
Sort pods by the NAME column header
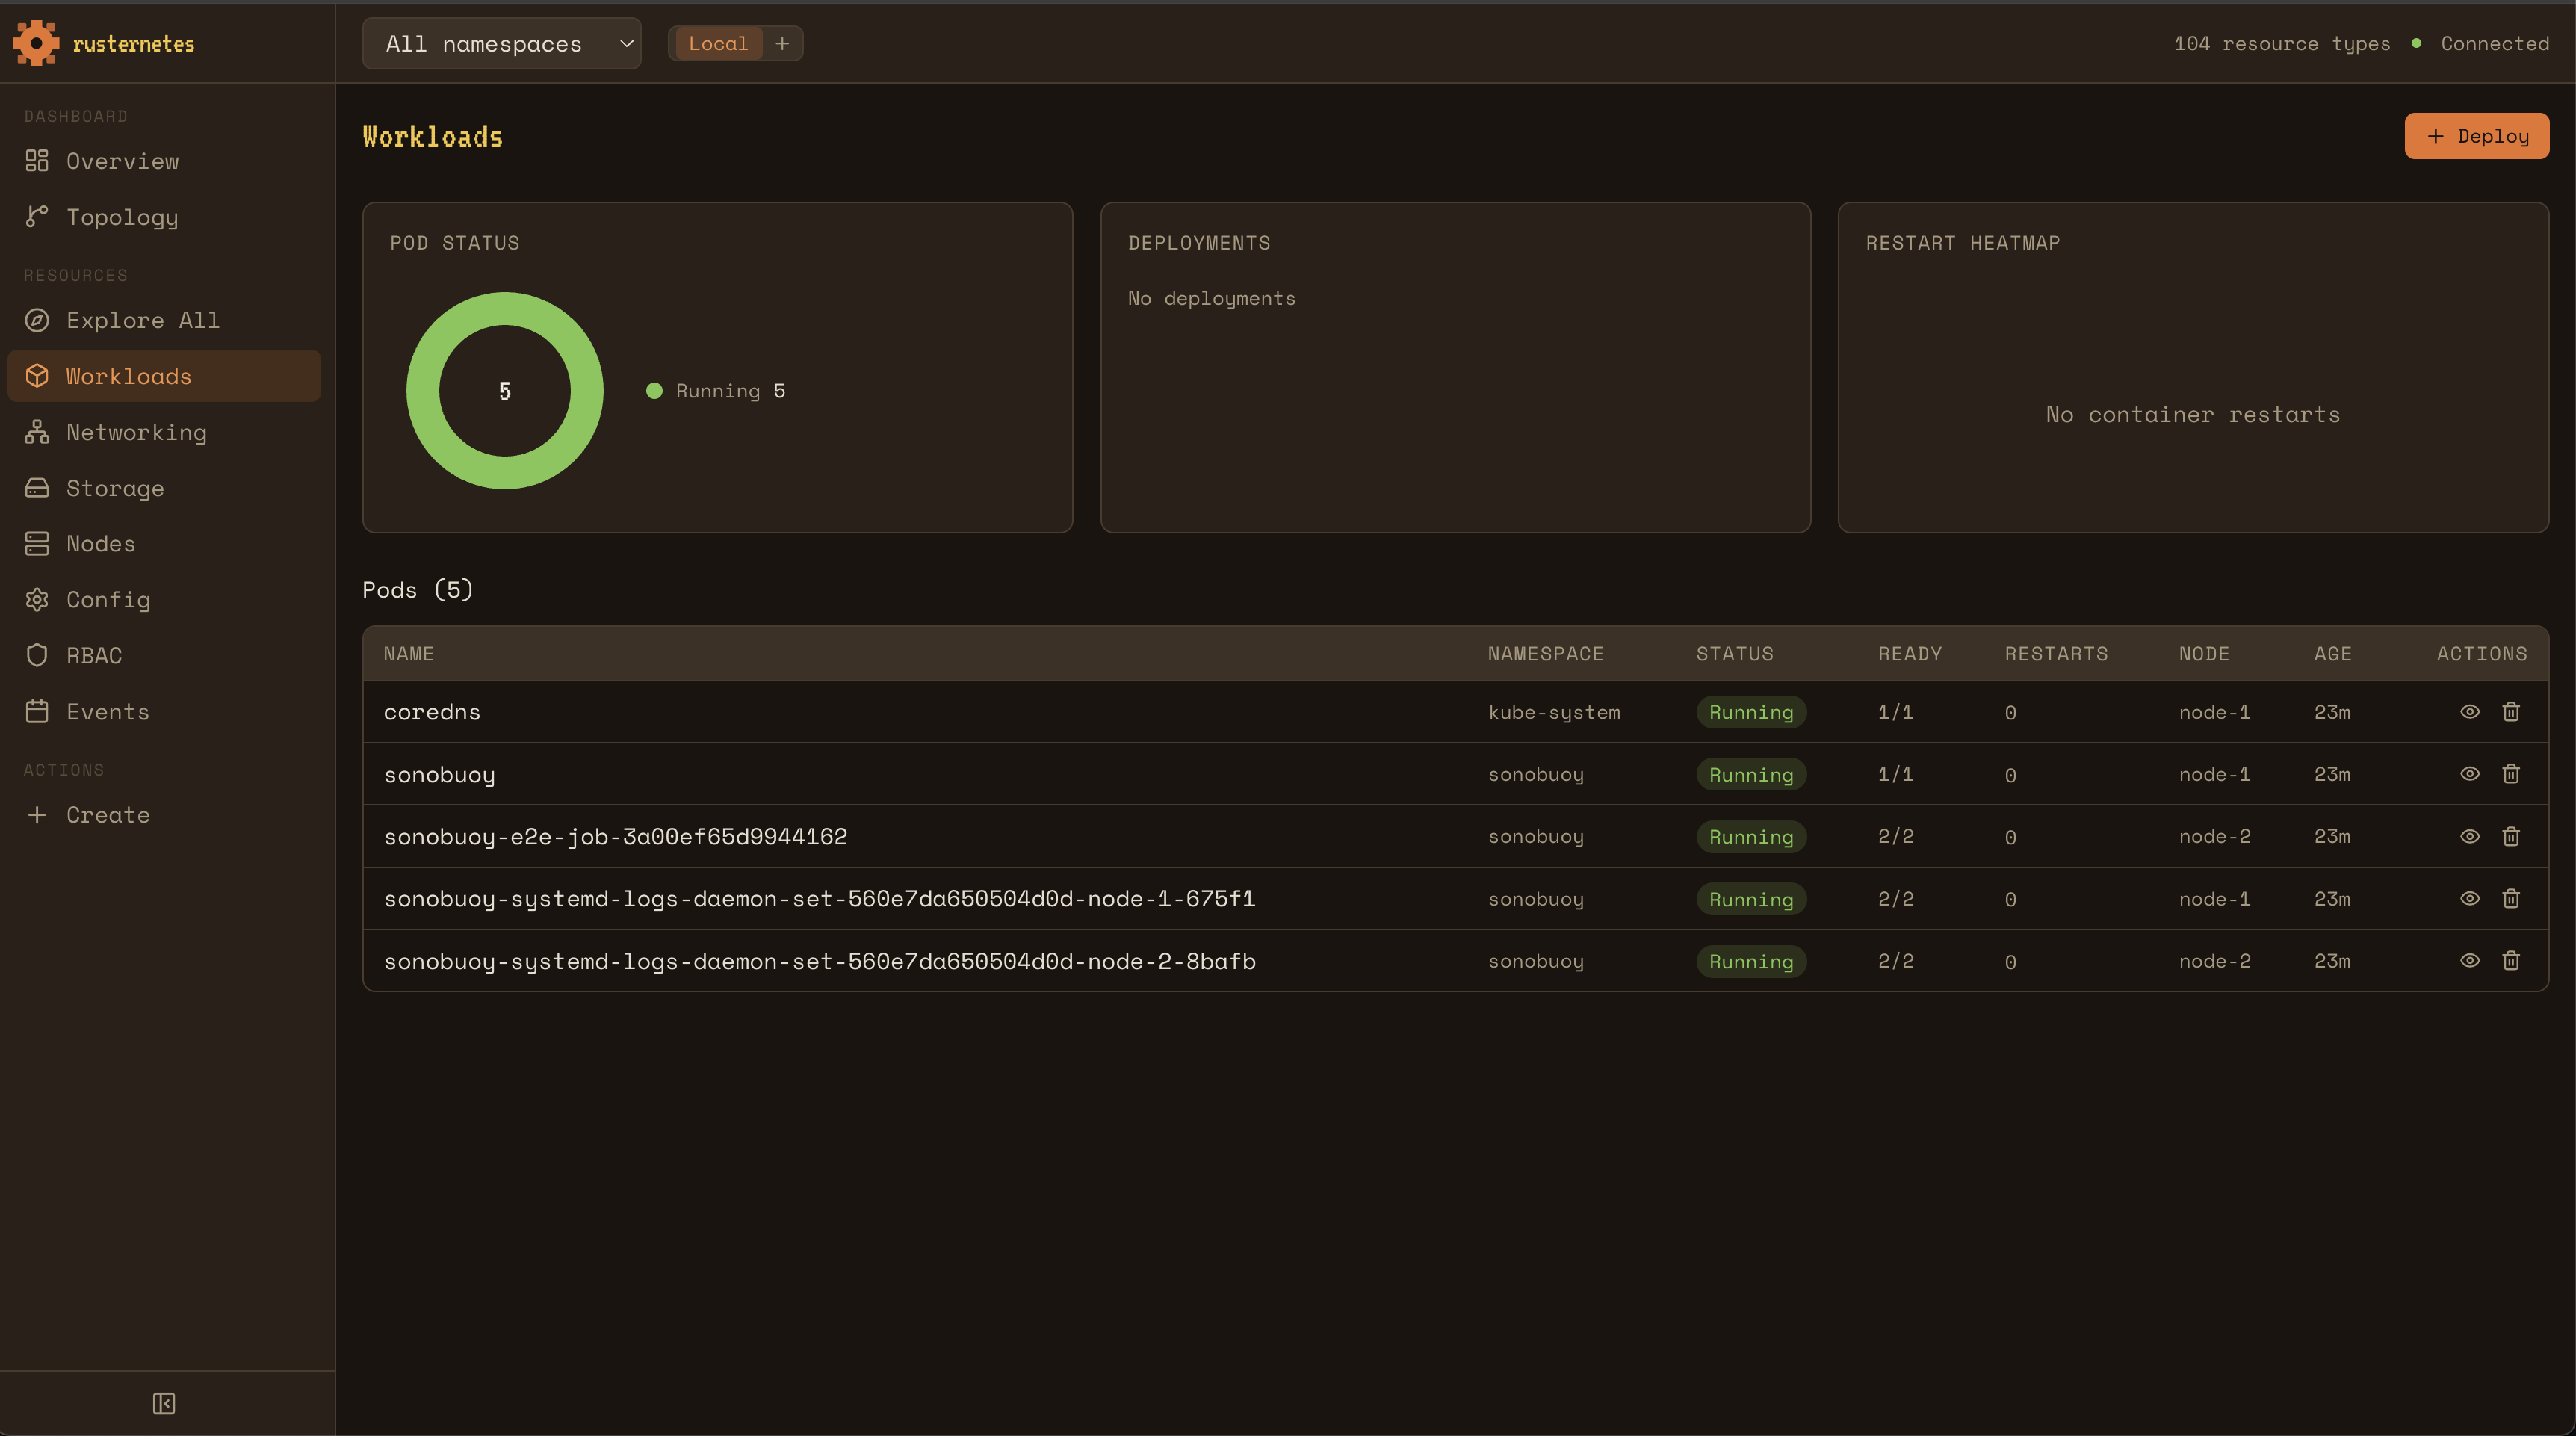pyautogui.click(x=408, y=654)
